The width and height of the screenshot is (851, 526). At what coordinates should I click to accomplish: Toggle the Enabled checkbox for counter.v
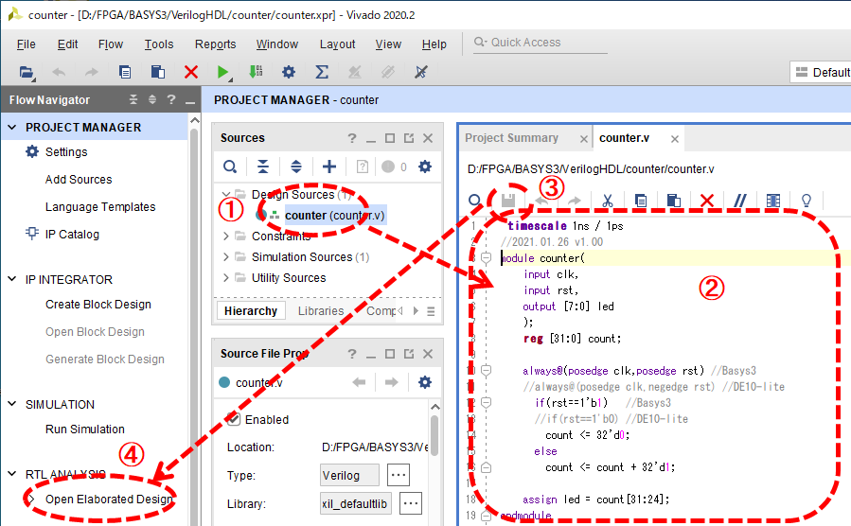(x=233, y=420)
